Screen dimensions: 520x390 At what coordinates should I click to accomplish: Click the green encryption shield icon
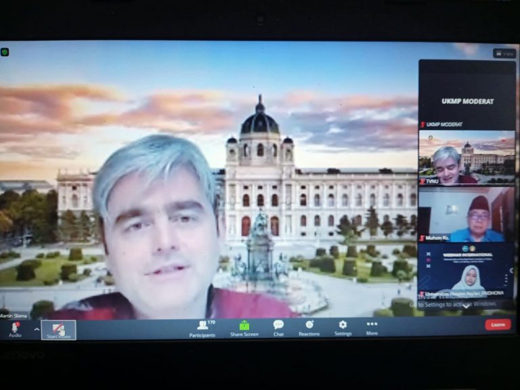(5, 52)
